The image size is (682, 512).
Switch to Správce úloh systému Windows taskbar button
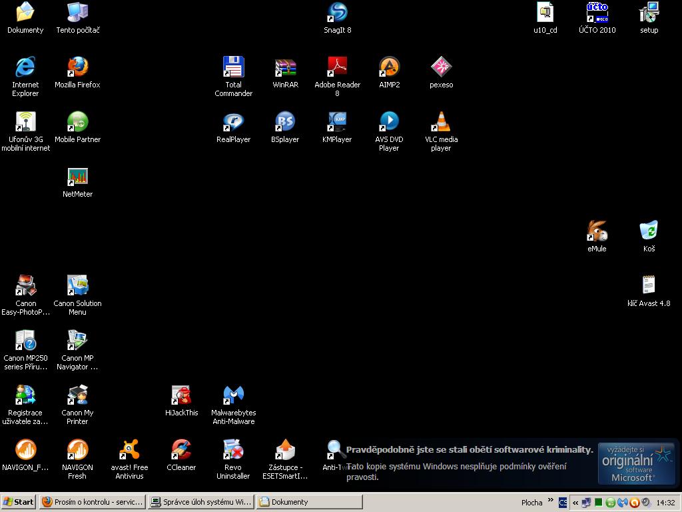tap(201, 502)
